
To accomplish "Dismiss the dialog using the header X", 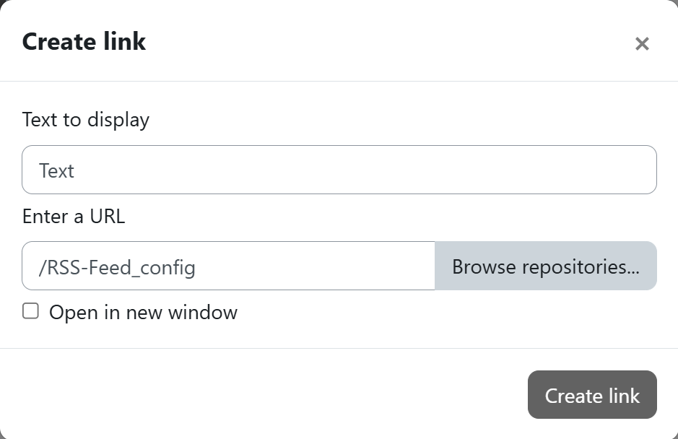I will (642, 44).
